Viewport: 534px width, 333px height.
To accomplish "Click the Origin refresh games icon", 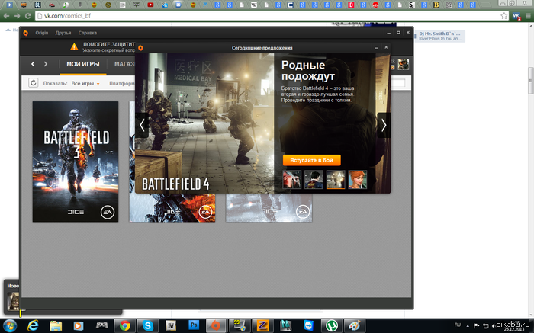I will (34, 83).
